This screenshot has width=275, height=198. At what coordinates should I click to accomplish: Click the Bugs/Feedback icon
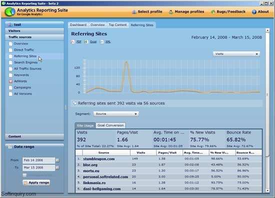click(213, 12)
